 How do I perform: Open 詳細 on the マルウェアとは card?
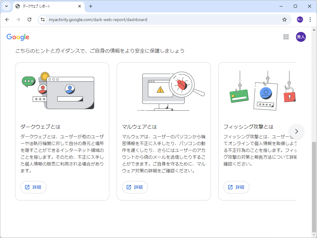(135, 187)
